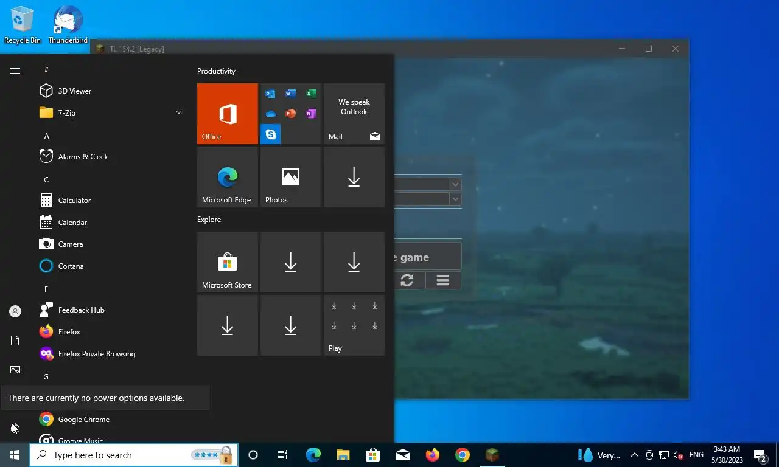Focus the taskbar search box

pyautogui.click(x=134, y=455)
